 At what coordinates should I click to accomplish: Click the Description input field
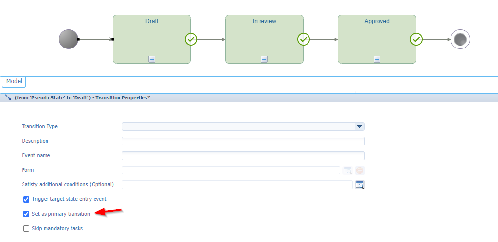[243, 142]
